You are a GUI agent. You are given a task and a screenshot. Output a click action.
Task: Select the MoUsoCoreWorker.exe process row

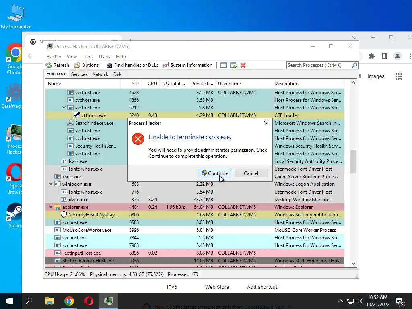[x=195, y=230]
